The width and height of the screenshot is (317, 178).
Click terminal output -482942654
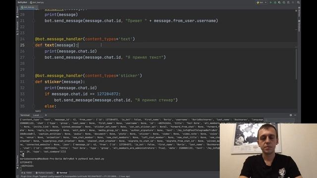click(x=27, y=166)
